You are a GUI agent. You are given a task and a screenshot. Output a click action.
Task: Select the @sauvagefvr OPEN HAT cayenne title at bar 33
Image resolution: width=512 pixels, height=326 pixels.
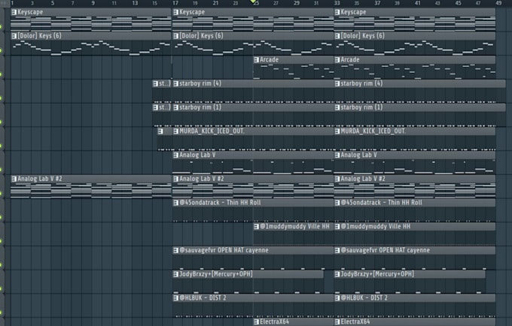(x=386, y=250)
